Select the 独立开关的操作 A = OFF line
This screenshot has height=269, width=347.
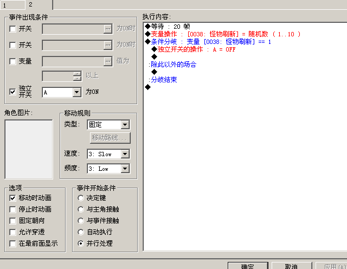coord(194,49)
